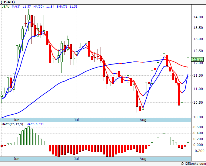Screen dimensions: 206x166
Task: Click the Jun label under MACD panel
Action: click(16, 159)
